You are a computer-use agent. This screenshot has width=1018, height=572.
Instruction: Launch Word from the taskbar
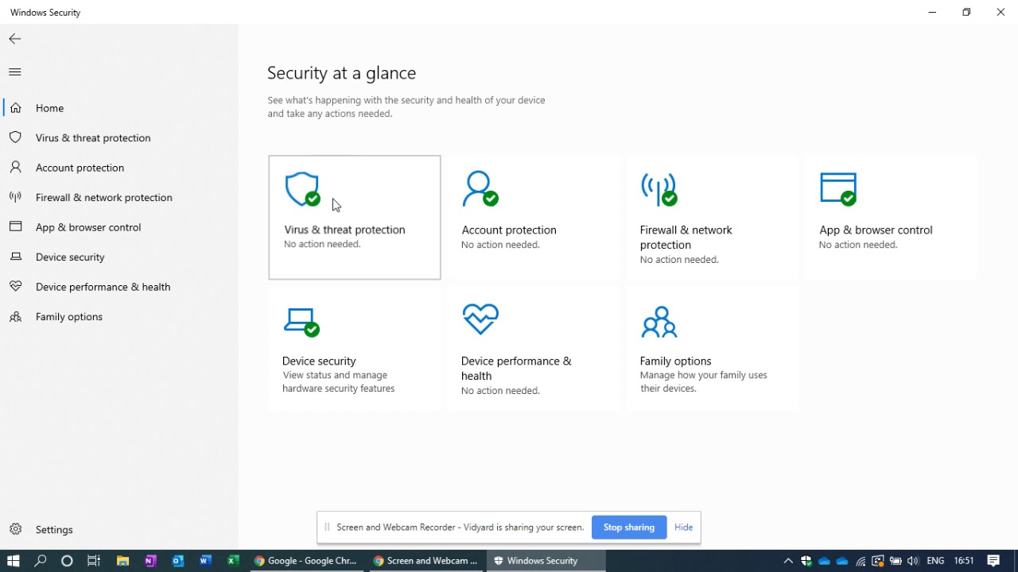(205, 561)
